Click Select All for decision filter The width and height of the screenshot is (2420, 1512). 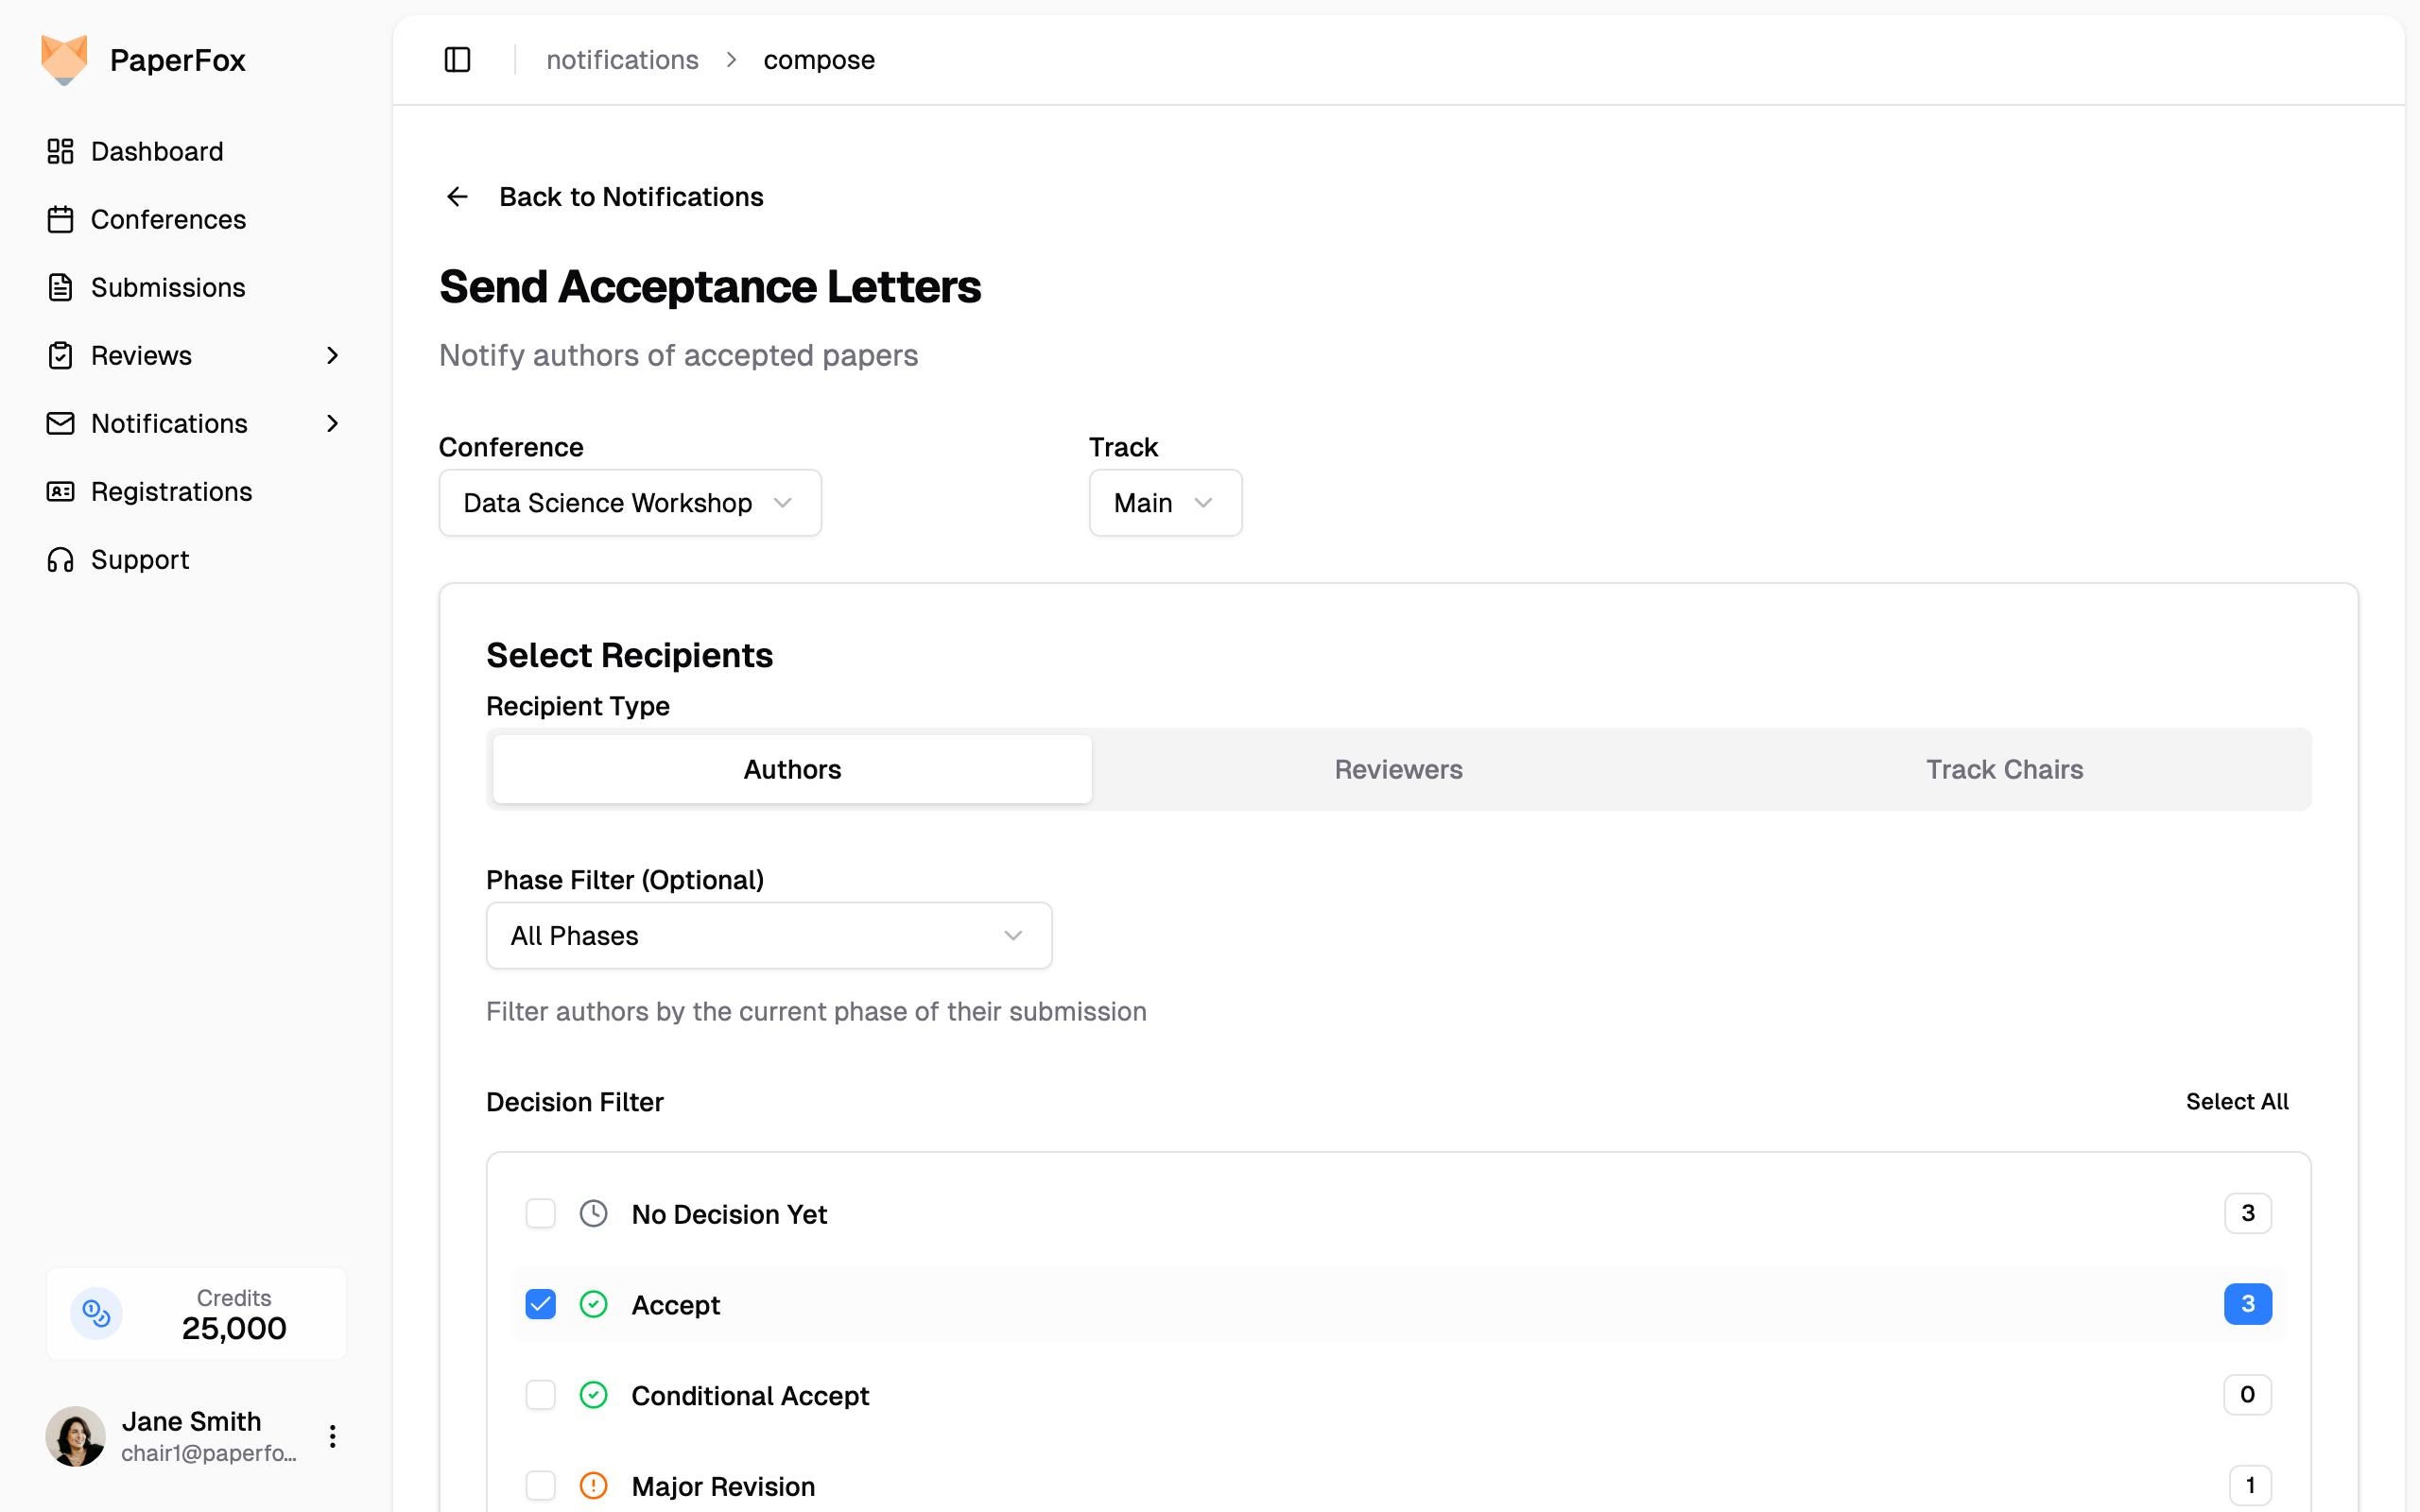point(2236,1101)
